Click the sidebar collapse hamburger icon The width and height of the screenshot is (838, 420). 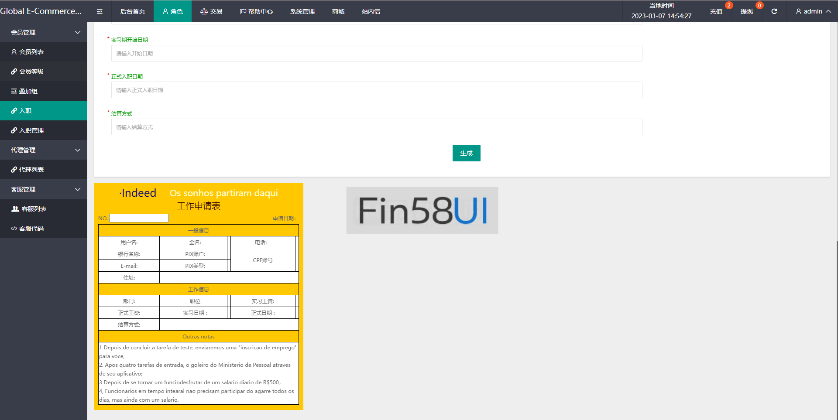pyautogui.click(x=100, y=11)
